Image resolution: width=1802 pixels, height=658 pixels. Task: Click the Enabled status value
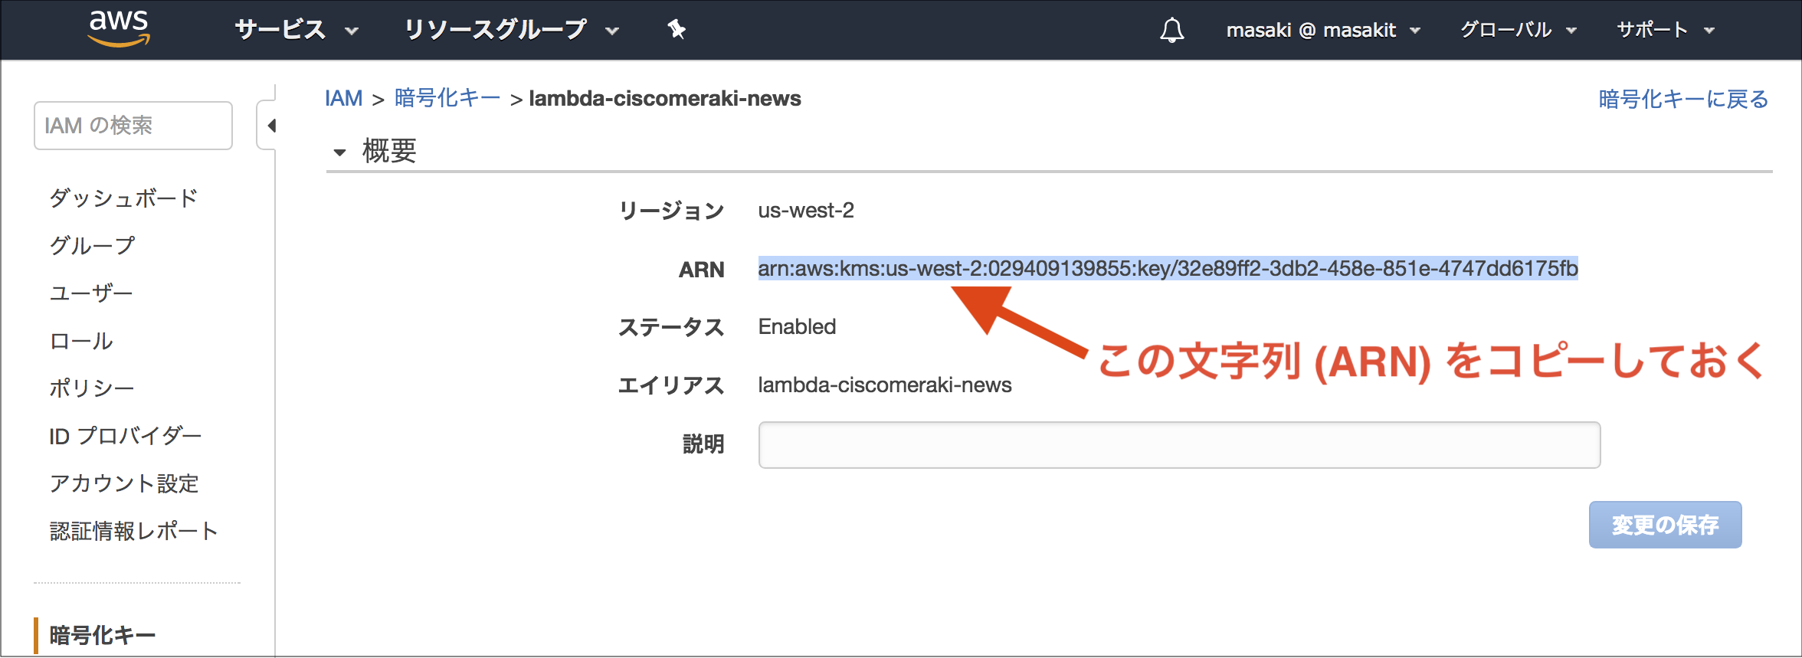click(x=797, y=326)
